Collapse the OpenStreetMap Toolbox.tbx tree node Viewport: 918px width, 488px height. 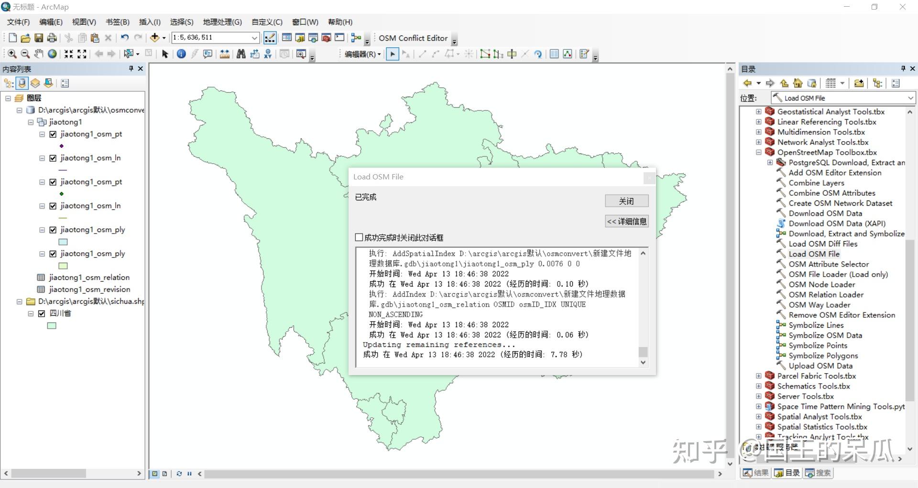[x=758, y=152]
